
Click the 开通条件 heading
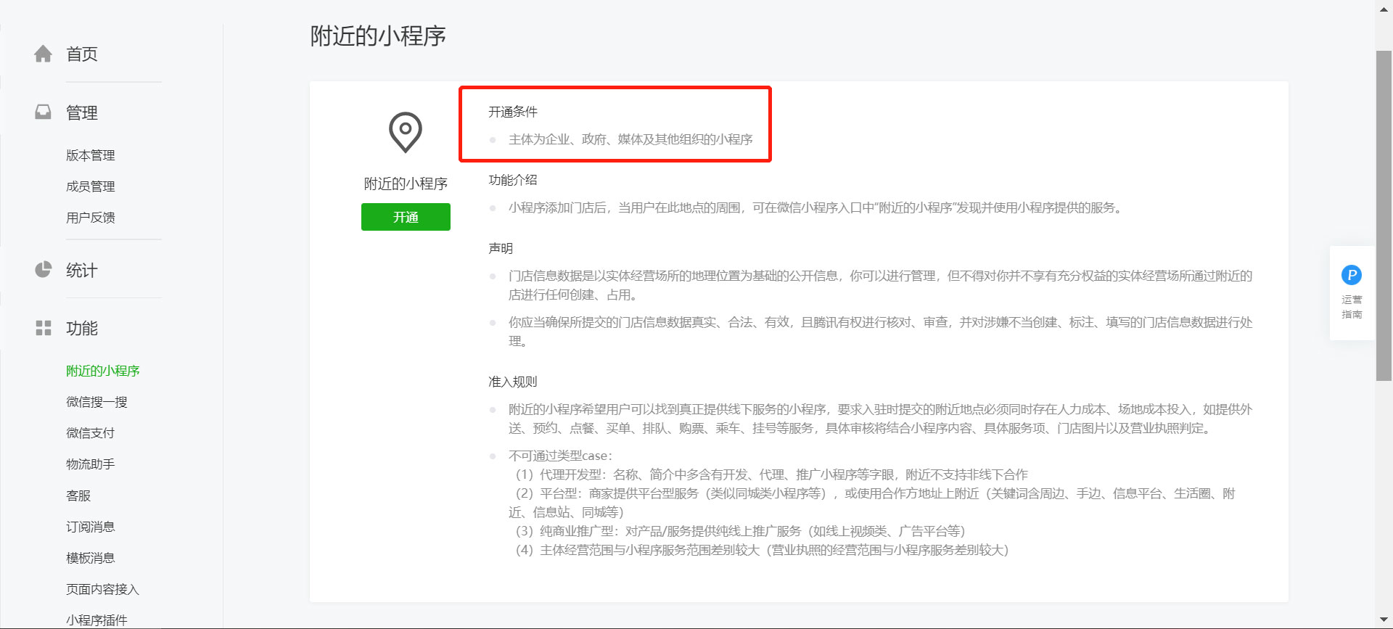pyautogui.click(x=513, y=112)
